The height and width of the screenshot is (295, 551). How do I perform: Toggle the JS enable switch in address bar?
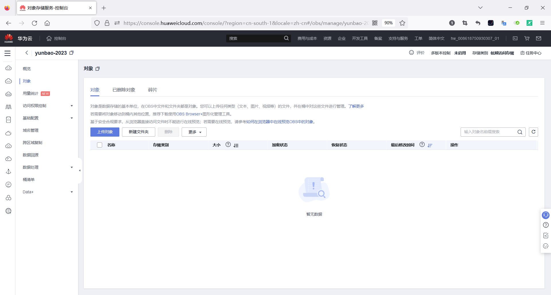coord(517,23)
